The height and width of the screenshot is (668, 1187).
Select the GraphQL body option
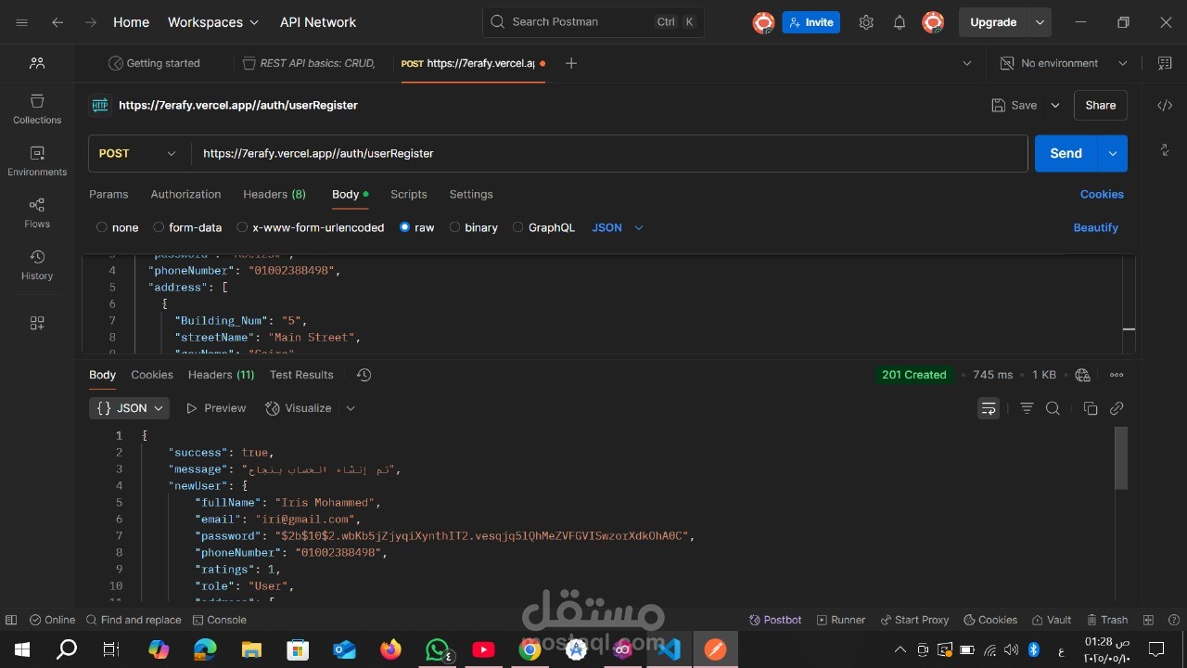point(544,227)
